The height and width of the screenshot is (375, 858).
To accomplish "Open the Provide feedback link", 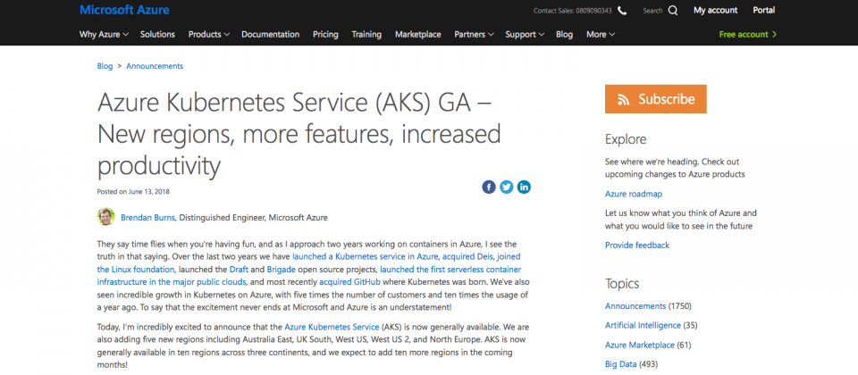I will (x=637, y=246).
